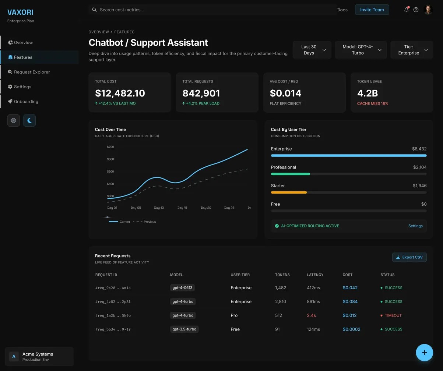Click the Enterprise tier cost bar
Viewport: 443px width, 371px height.
point(348,156)
